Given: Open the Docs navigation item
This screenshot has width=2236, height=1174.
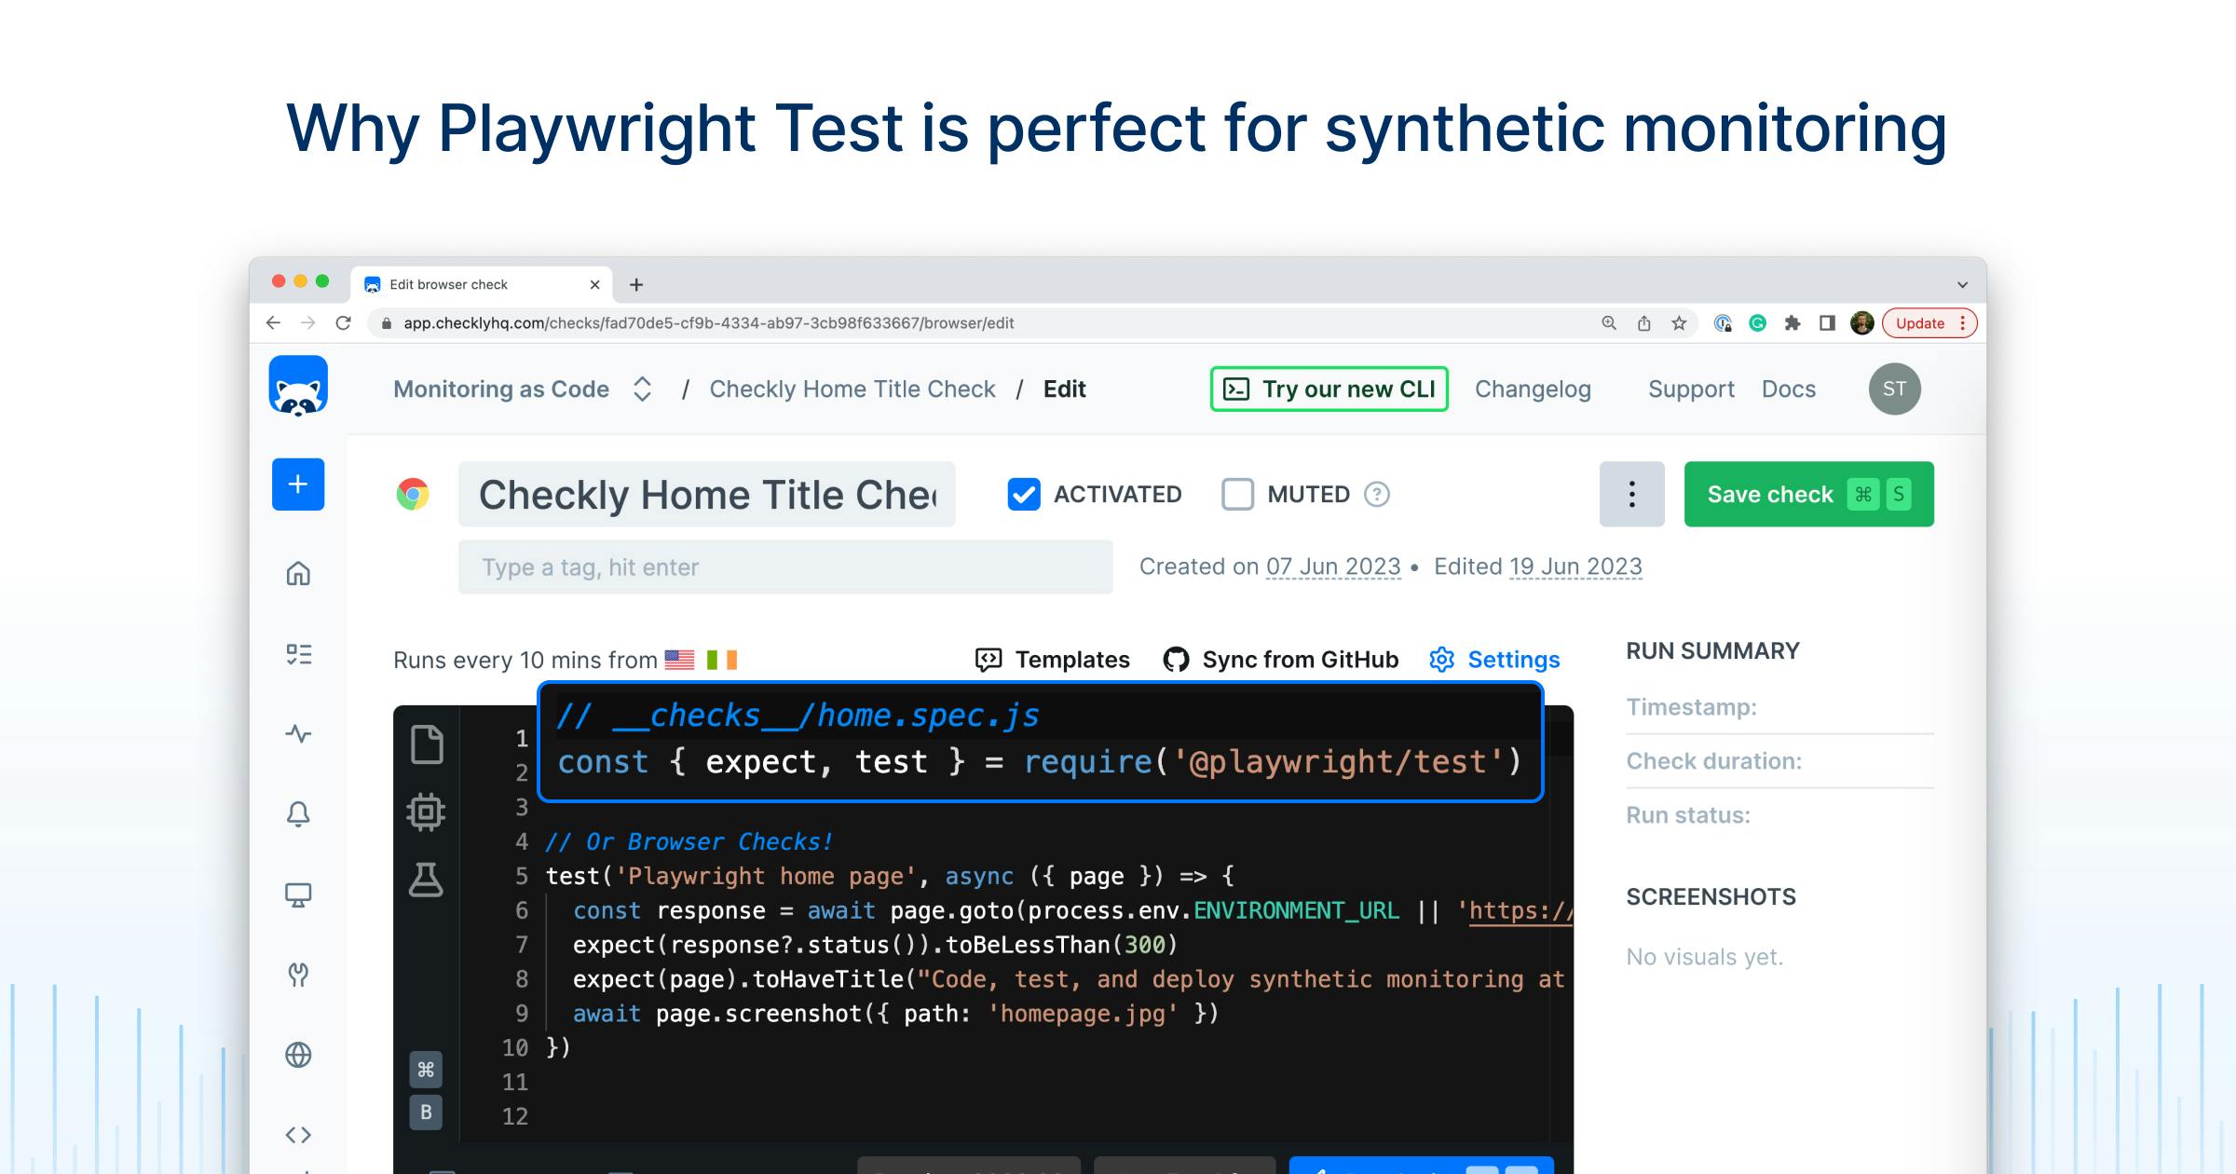Looking at the screenshot, I should point(1788,389).
